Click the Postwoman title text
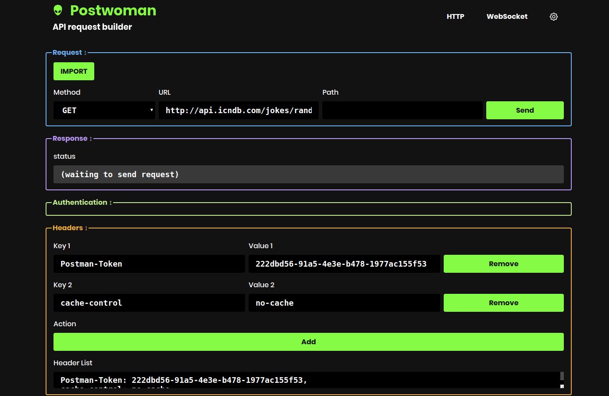The width and height of the screenshot is (609, 396). click(x=113, y=11)
